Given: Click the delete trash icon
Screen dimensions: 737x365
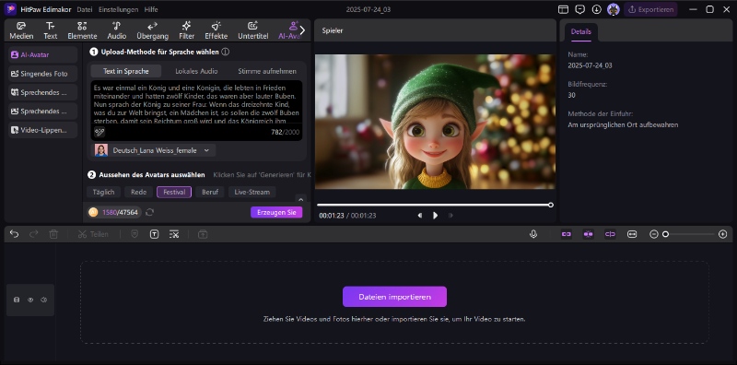Looking at the screenshot, I should 53,234.
